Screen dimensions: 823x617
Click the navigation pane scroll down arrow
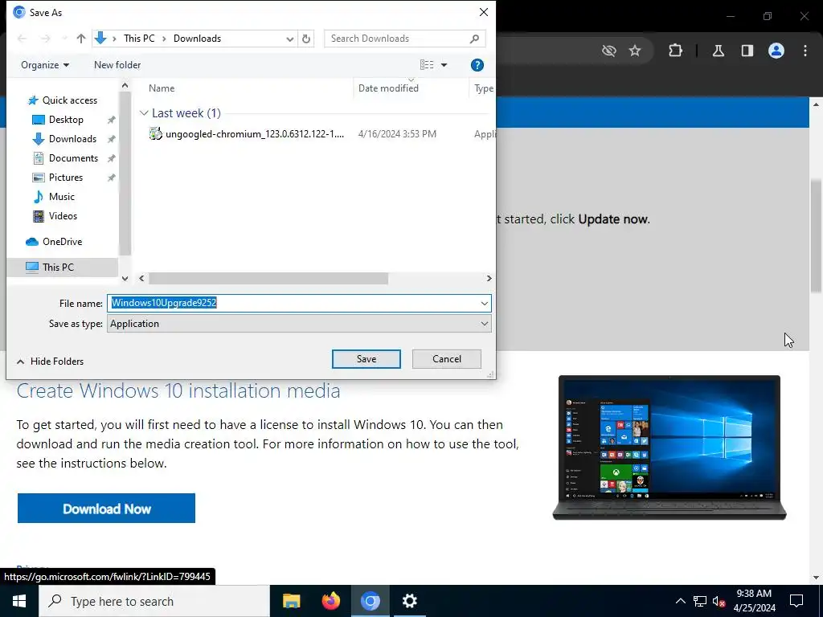pos(125,279)
